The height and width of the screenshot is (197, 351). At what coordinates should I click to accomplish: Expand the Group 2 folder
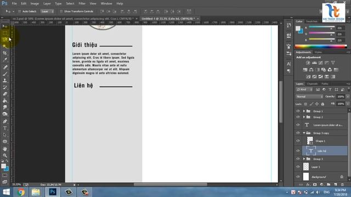coord(304,117)
